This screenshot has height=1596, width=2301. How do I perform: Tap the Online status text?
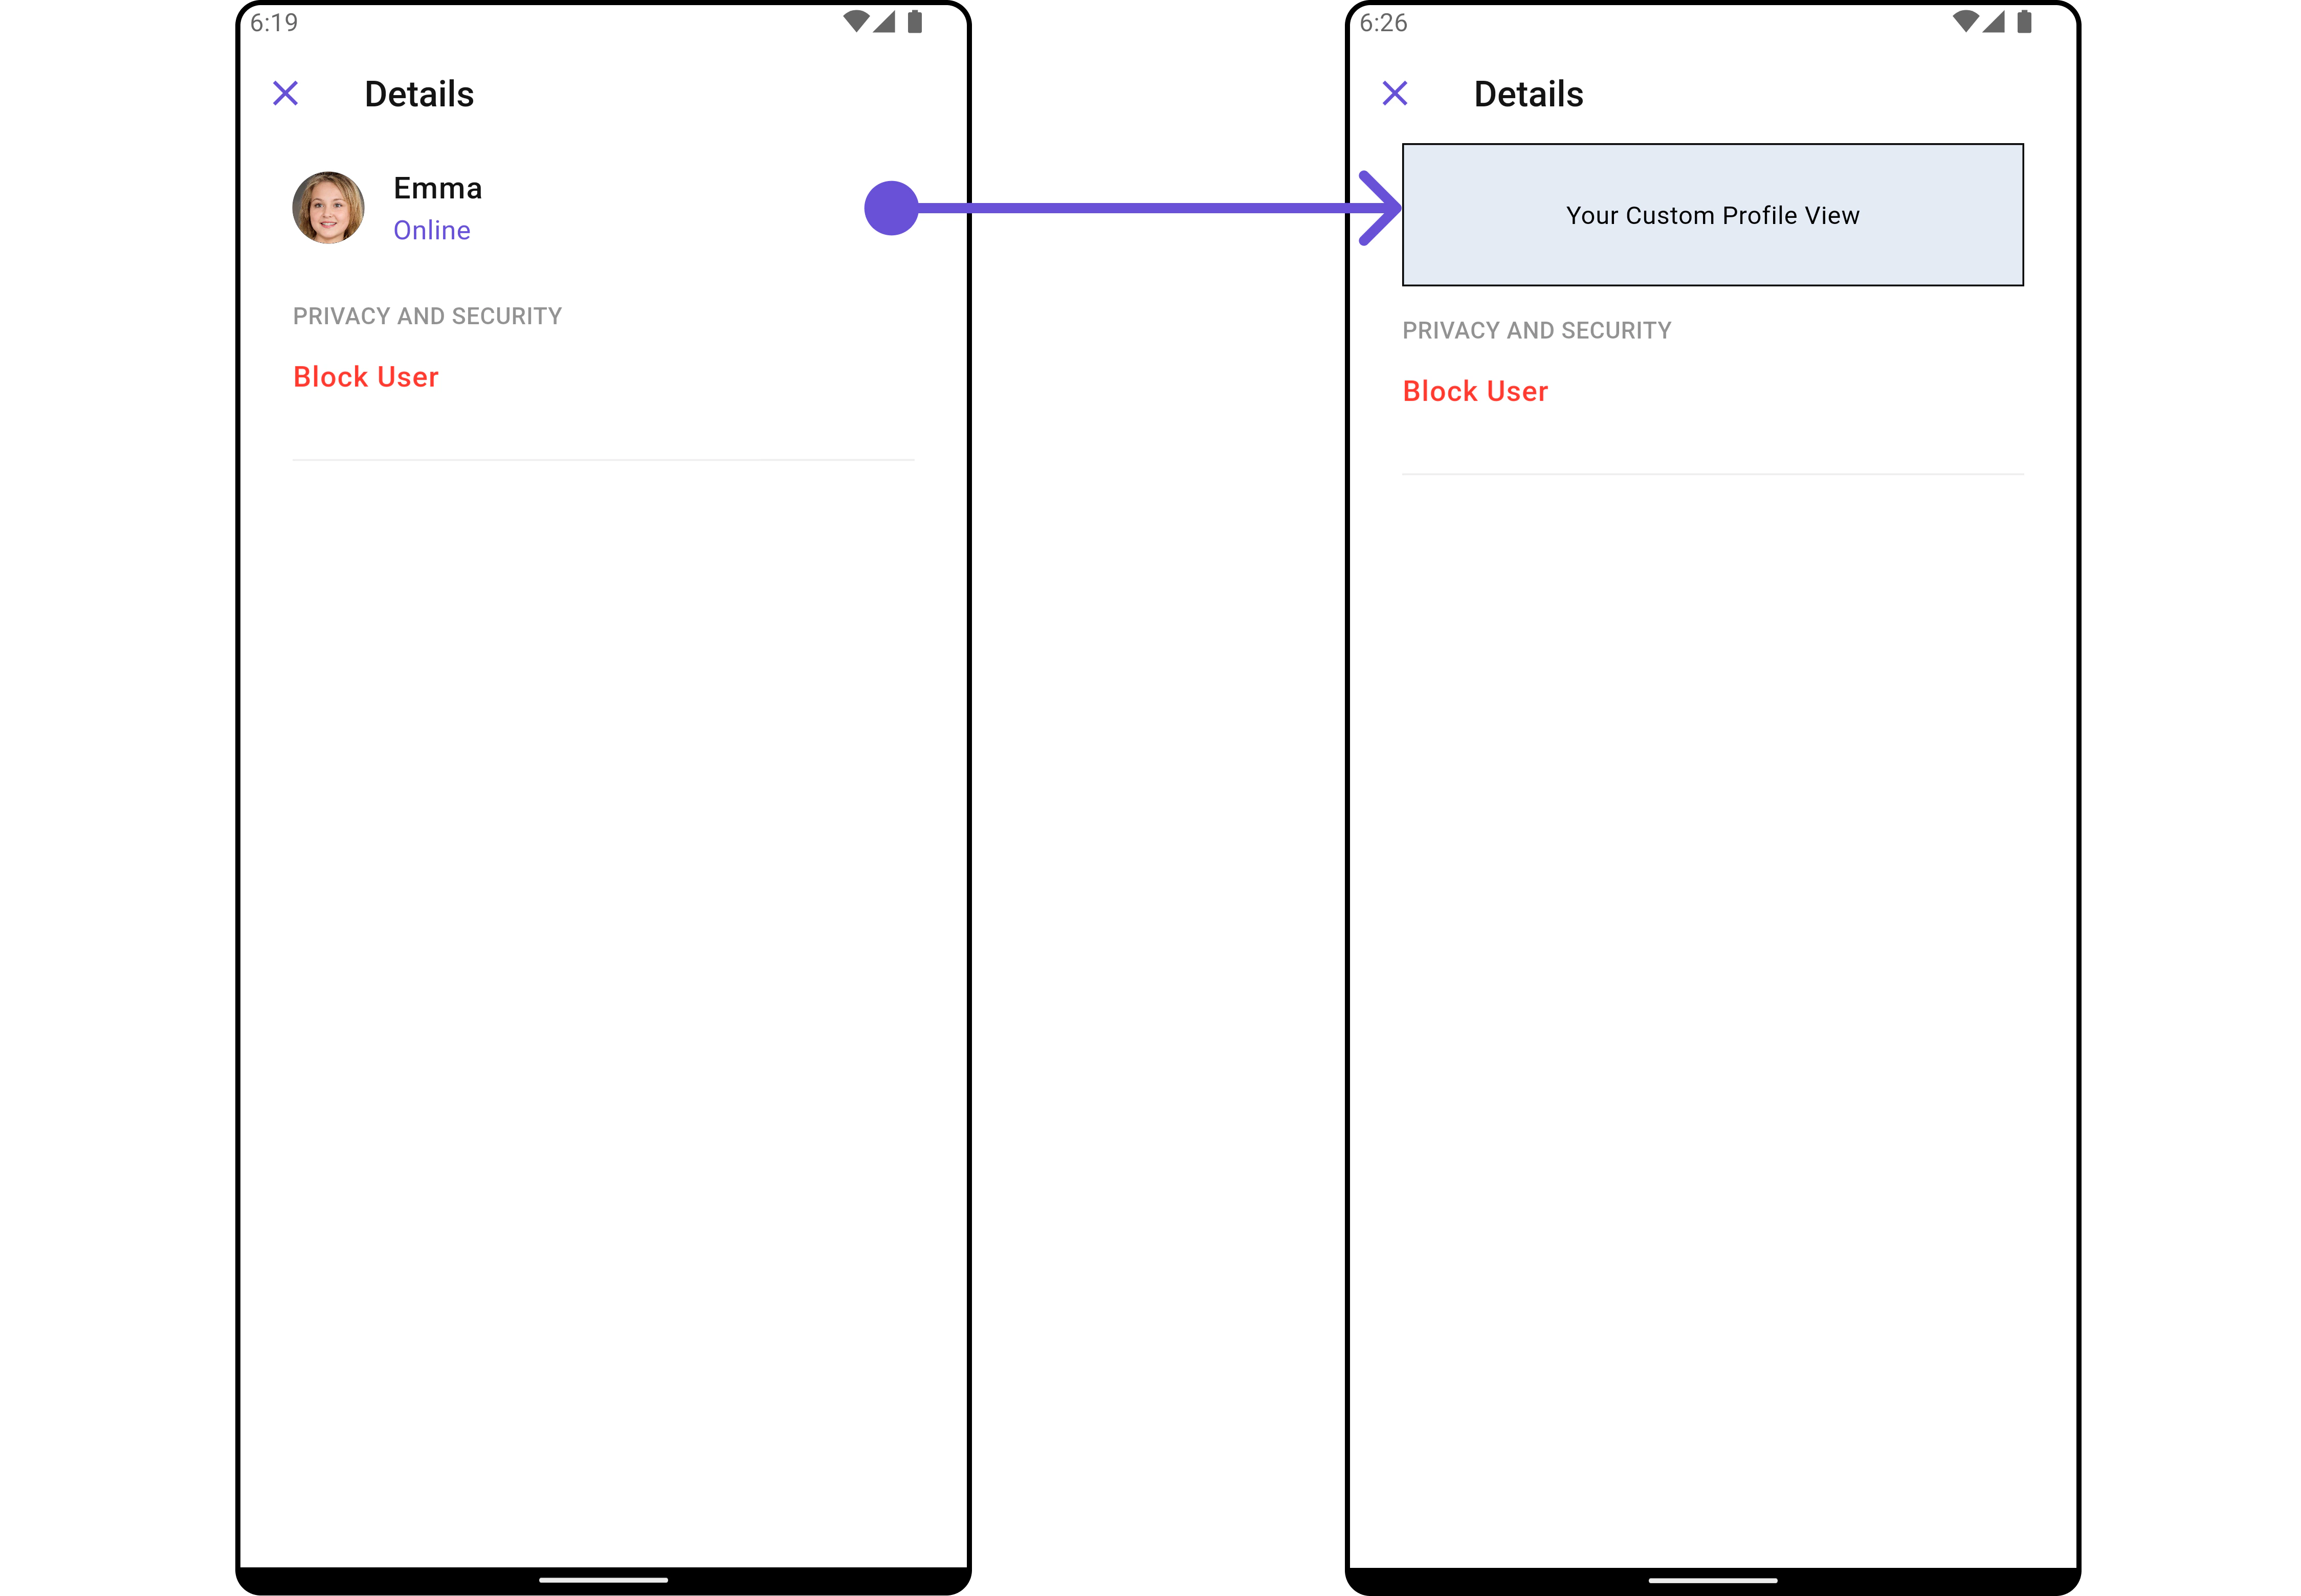coord(431,231)
